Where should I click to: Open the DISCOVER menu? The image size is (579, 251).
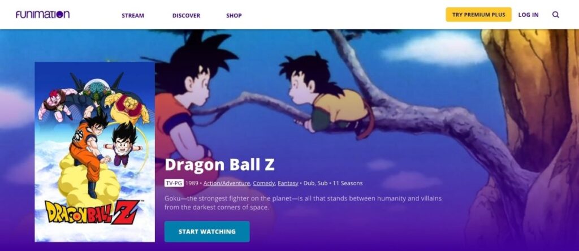[x=186, y=15]
